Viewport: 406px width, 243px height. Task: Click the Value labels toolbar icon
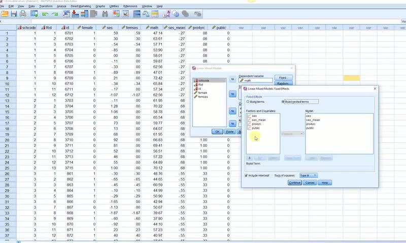point(166,14)
